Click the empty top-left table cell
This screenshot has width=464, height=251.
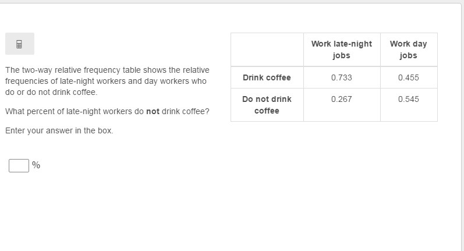(267, 50)
